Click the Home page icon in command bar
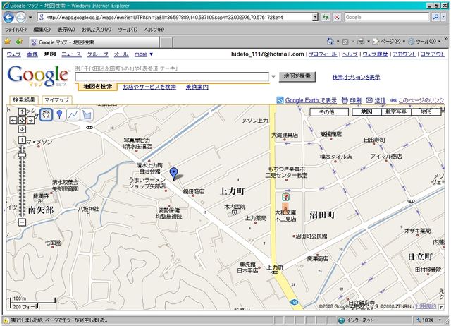The height and width of the screenshot is (326, 451). (330, 42)
